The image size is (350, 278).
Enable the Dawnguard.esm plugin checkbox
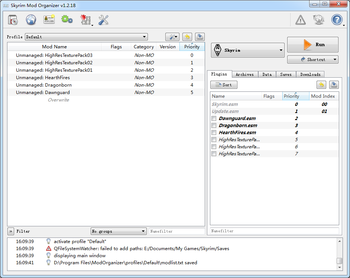[214, 118]
